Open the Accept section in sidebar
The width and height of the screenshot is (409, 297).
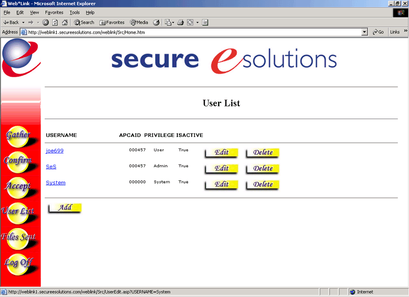tap(18, 188)
